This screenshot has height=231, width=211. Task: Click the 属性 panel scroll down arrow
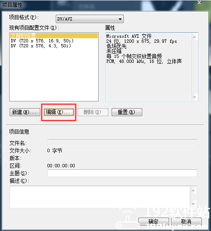[x=194, y=97]
